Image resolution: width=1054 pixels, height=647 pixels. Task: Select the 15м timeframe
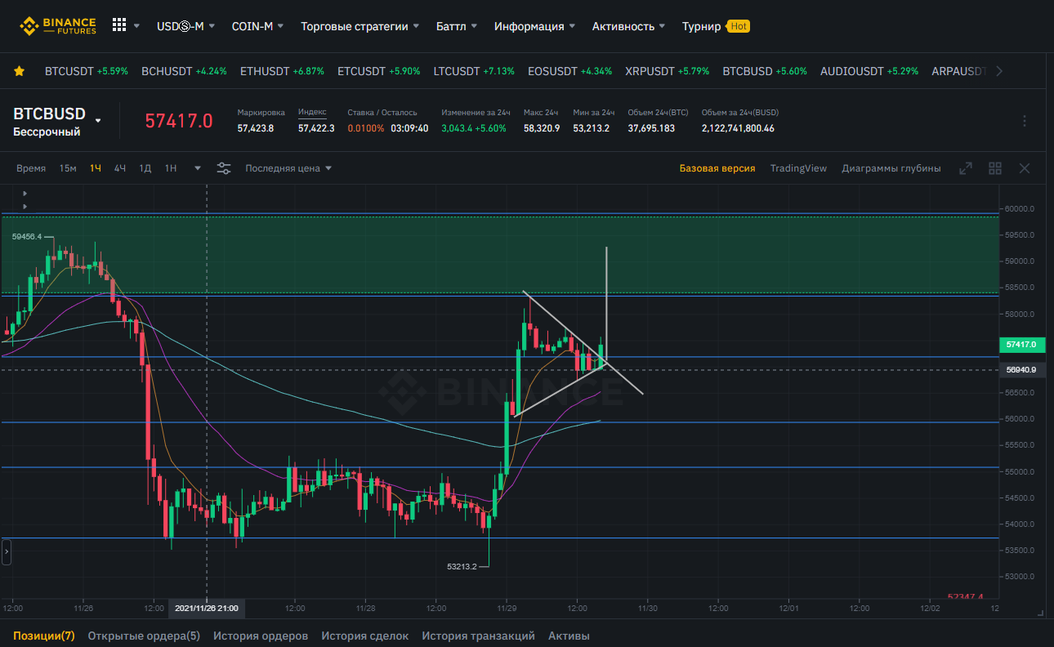click(x=68, y=168)
